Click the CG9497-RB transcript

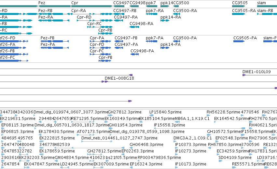[119, 14]
